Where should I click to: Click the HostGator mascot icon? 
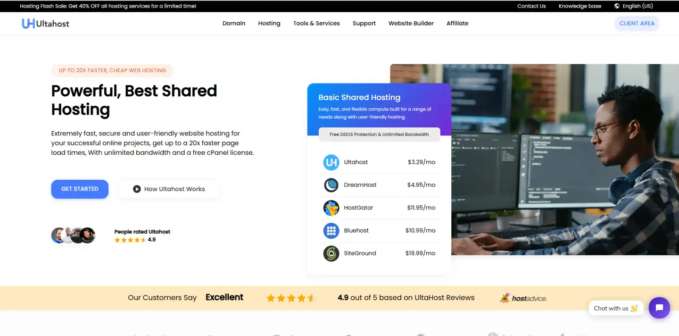coord(331,208)
